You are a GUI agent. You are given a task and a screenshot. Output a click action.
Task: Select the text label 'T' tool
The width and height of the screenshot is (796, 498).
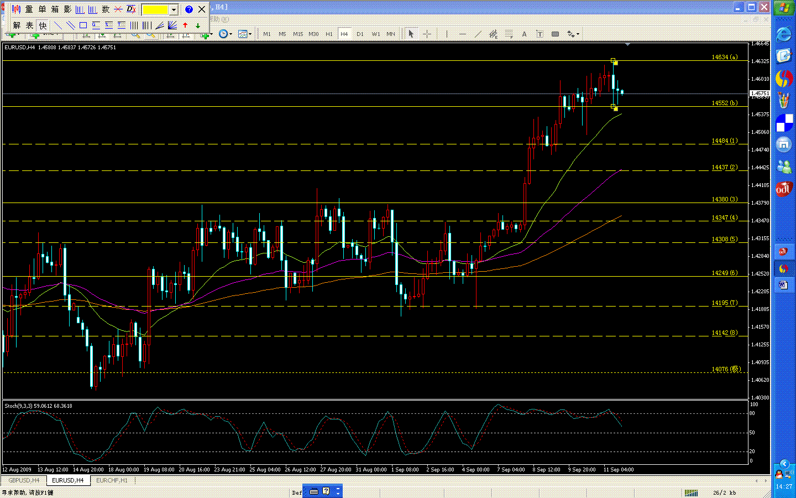(x=540, y=34)
